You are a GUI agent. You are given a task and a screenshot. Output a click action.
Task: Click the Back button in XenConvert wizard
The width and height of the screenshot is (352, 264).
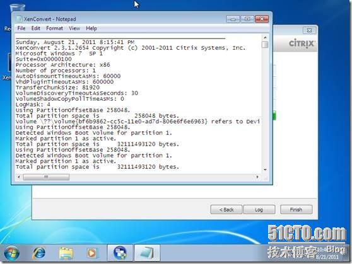point(226,209)
